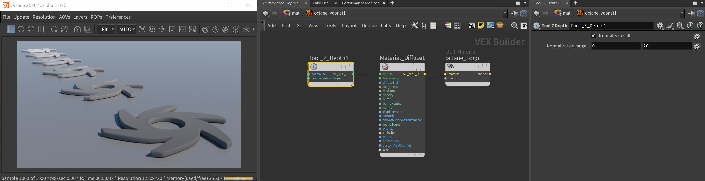Open the Fit zoom dropdown
Image resolution: width=705 pixels, height=181 pixels.
[106, 29]
